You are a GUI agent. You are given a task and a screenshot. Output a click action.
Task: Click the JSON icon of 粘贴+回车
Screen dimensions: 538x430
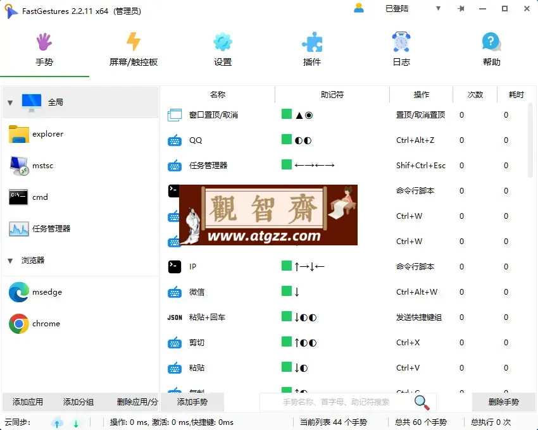click(x=175, y=317)
